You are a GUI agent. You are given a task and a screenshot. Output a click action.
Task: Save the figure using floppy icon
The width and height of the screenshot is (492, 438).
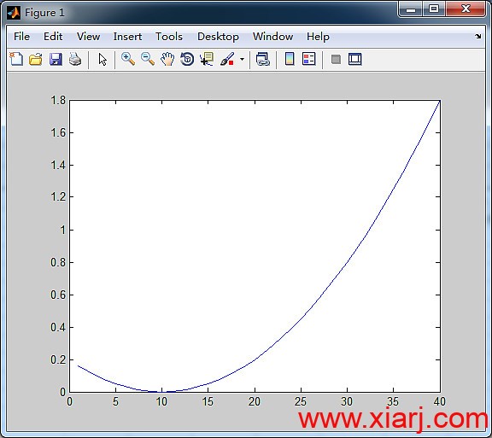point(56,59)
